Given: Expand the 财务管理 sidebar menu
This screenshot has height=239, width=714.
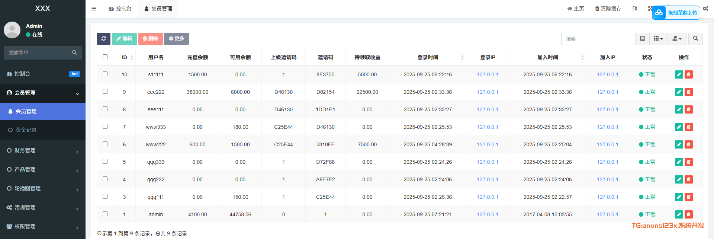Looking at the screenshot, I should click(43, 150).
